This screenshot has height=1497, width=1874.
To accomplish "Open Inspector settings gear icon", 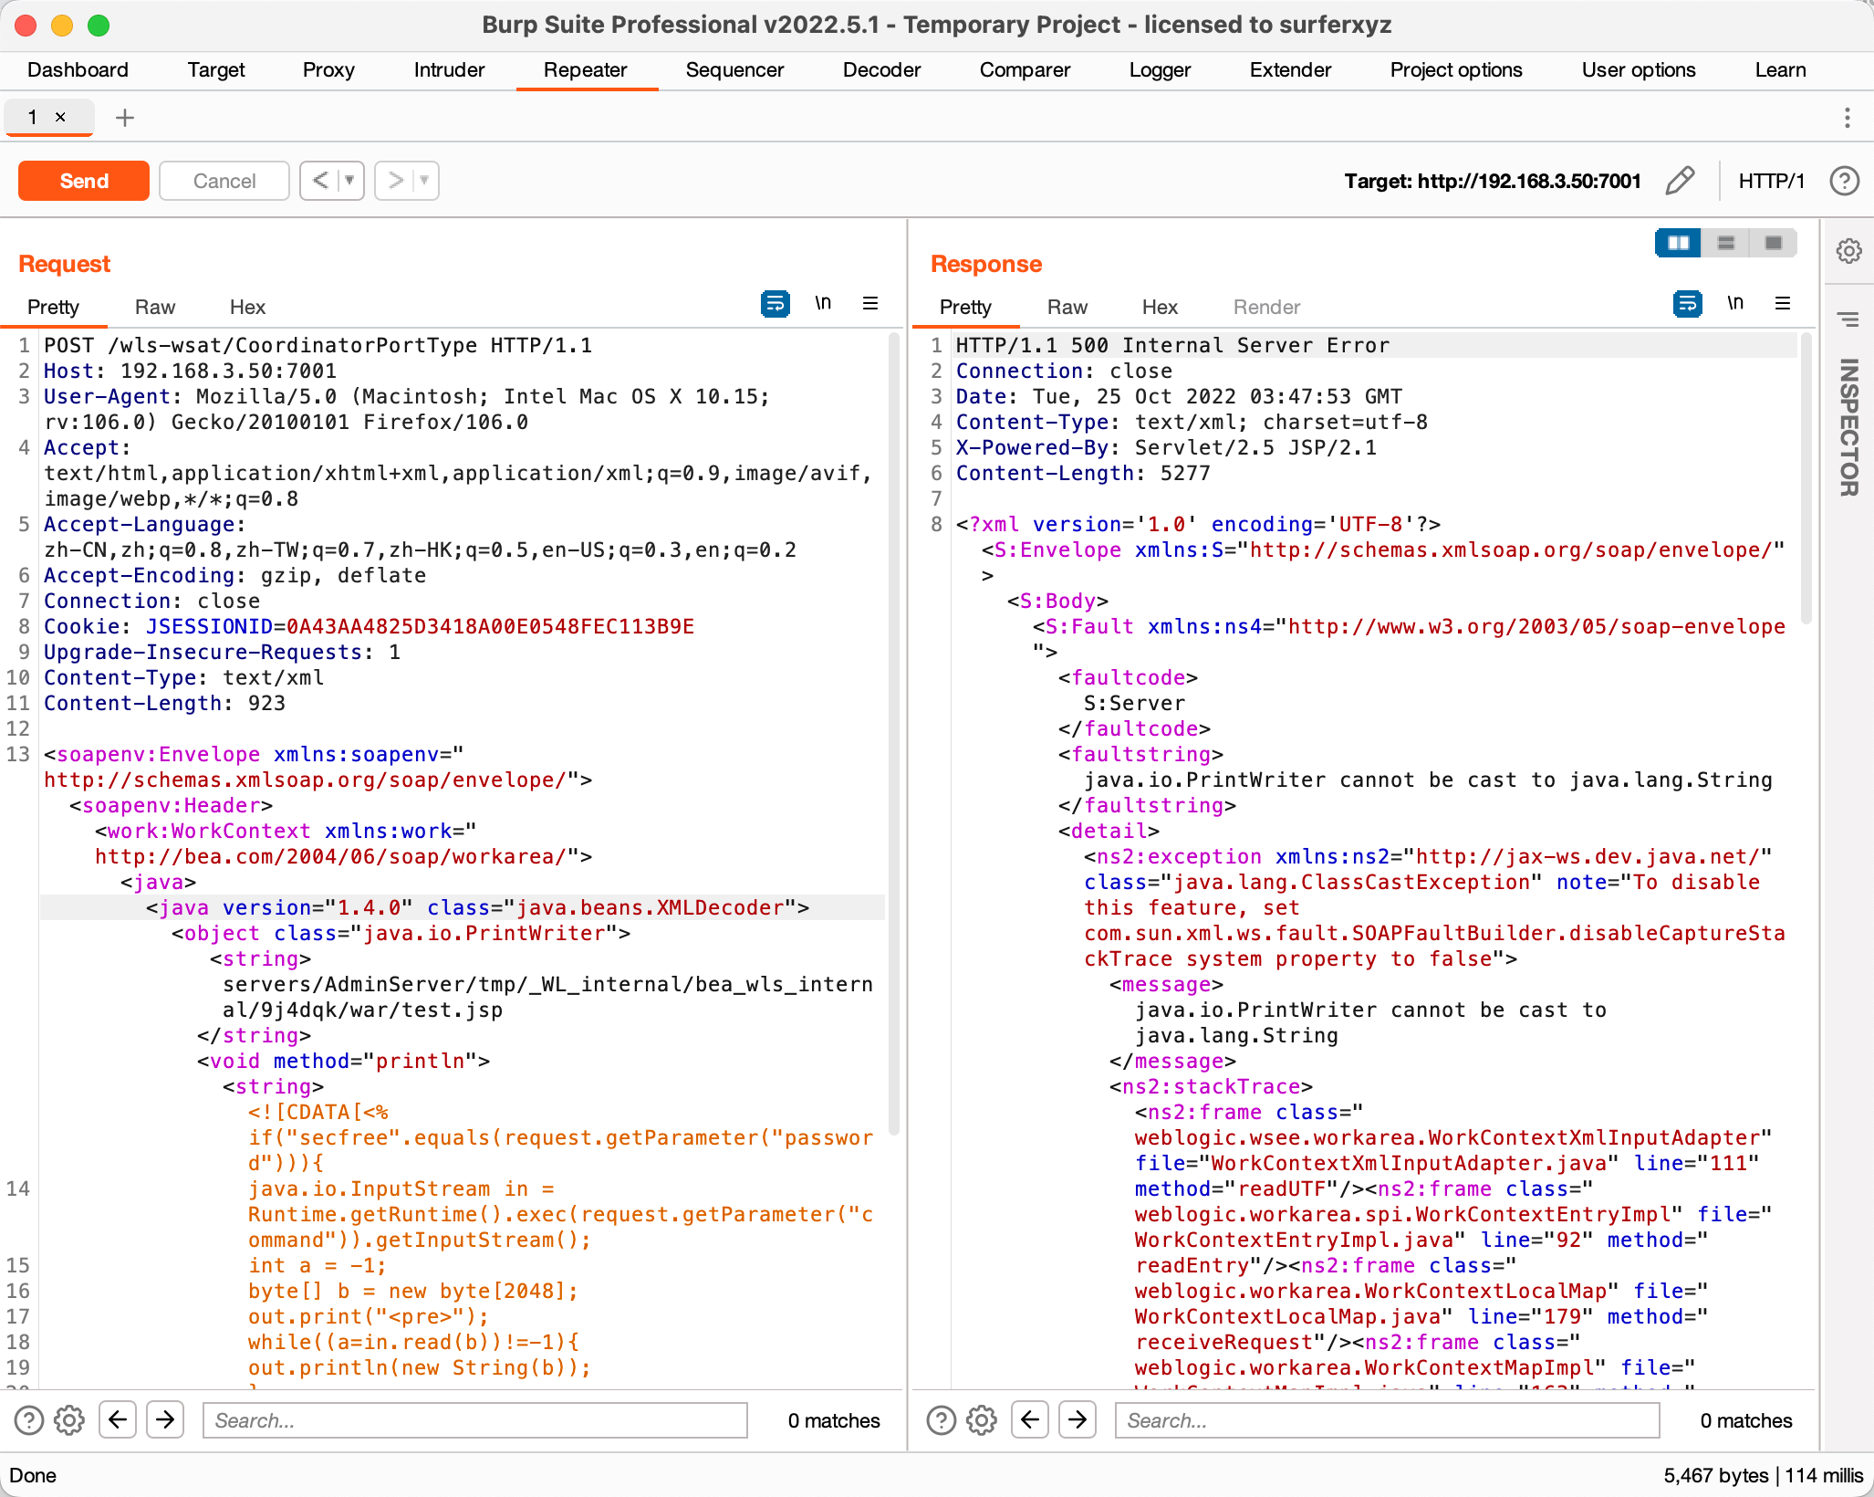I will point(1848,251).
